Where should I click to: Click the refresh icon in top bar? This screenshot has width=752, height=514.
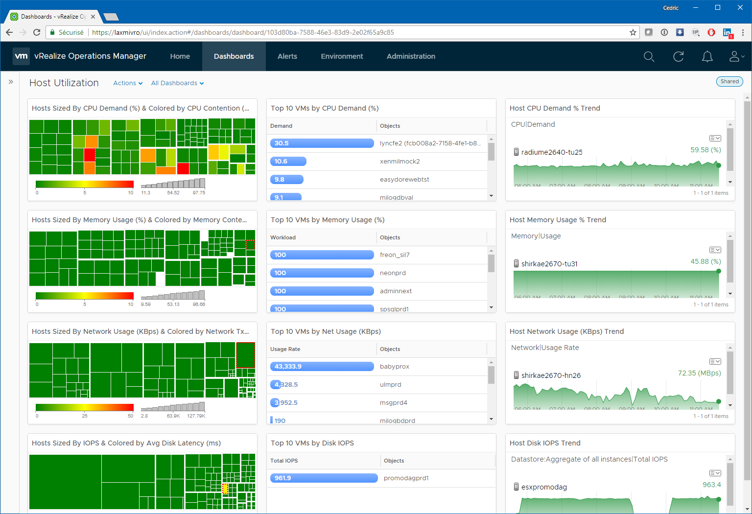(678, 57)
